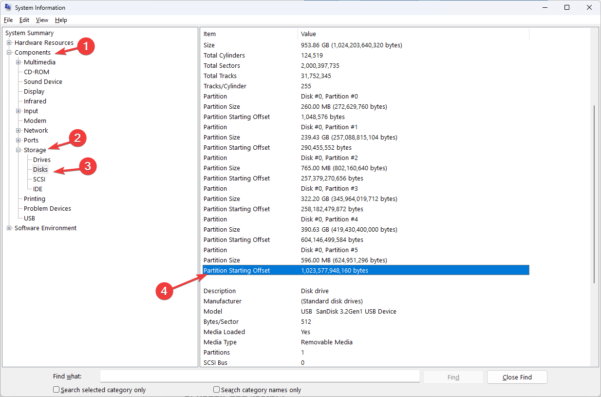The width and height of the screenshot is (601, 397).
Task: Enable Search selected category only
Action: pos(56,390)
